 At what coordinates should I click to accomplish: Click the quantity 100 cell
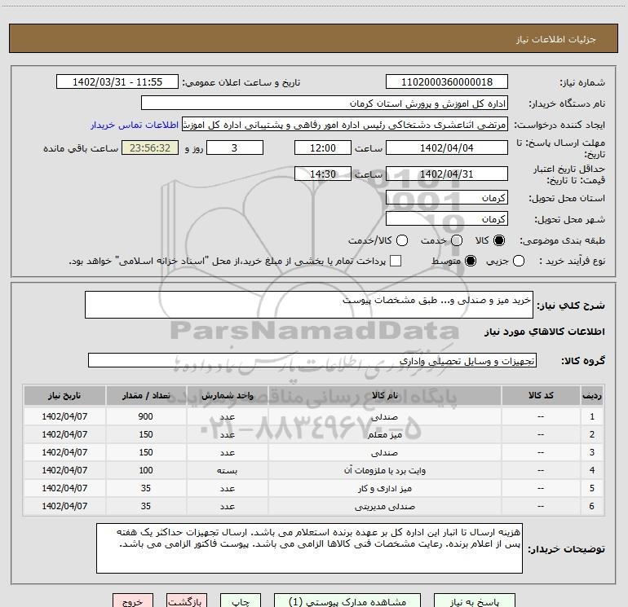click(x=146, y=471)
